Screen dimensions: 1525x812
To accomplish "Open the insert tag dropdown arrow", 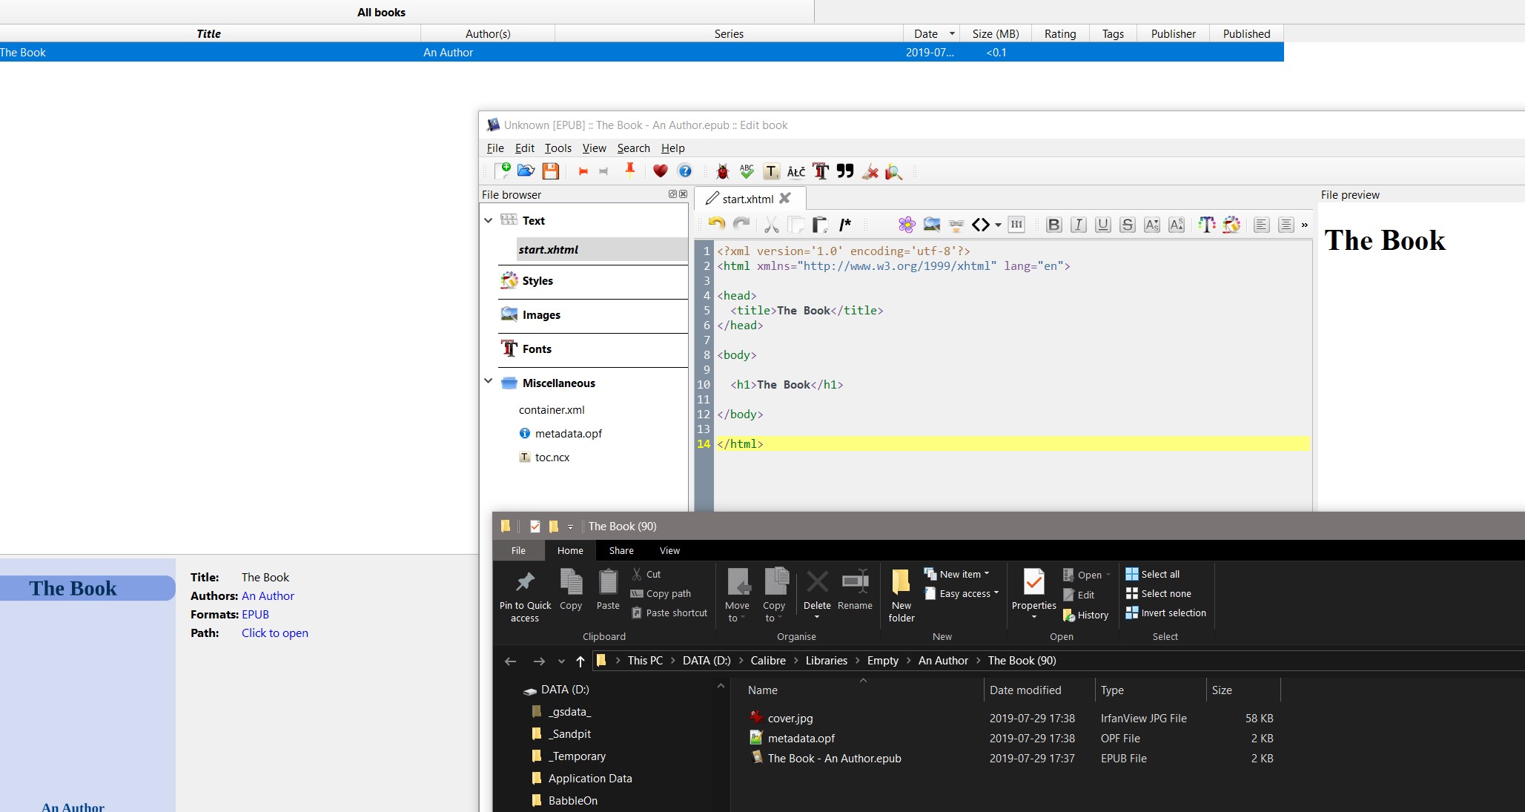I will [x=999, y=225].
